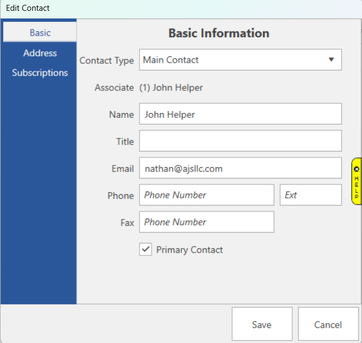This screenshot has height=343, width=362.
Task: Open the Main Contact combo box
Action: (233, 60)
